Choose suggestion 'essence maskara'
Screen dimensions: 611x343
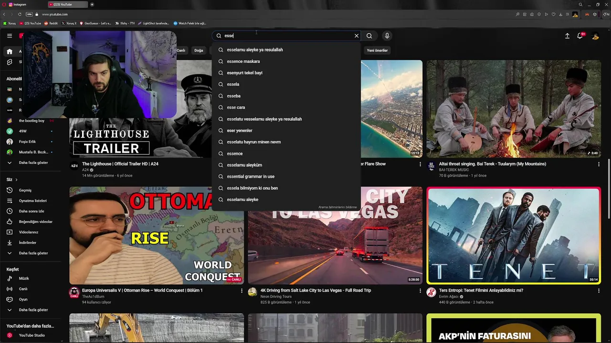tap(286, 61)
